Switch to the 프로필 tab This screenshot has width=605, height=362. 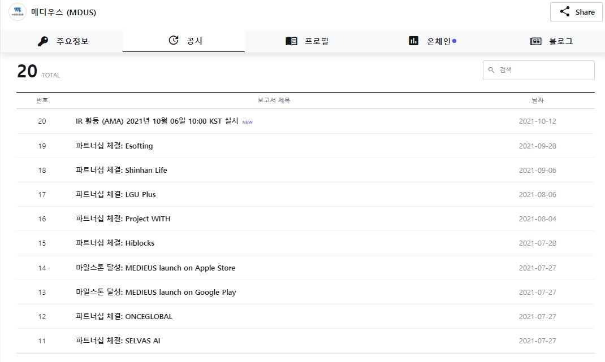pyautogui.click(x=306, y=41)
